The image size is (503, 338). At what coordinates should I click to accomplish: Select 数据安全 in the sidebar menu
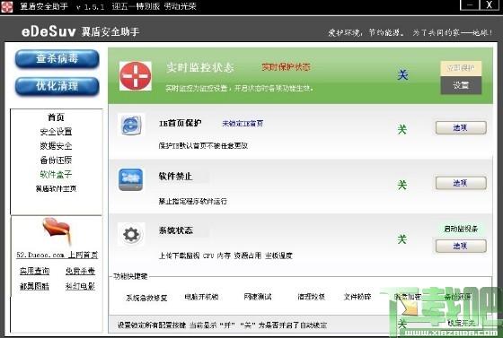click(x=56, y=146)
